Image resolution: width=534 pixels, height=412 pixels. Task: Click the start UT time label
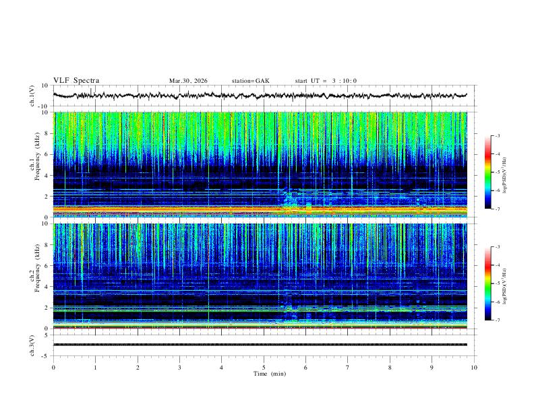coord(326,81)
